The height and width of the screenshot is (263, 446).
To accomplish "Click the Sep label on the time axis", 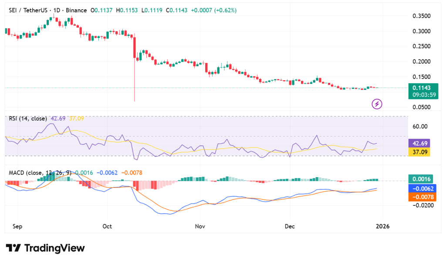I will 17,226.
